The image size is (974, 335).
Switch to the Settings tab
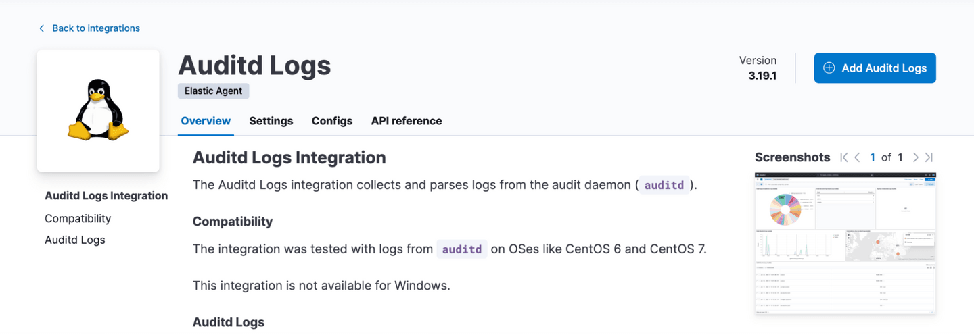click(271, 121)
